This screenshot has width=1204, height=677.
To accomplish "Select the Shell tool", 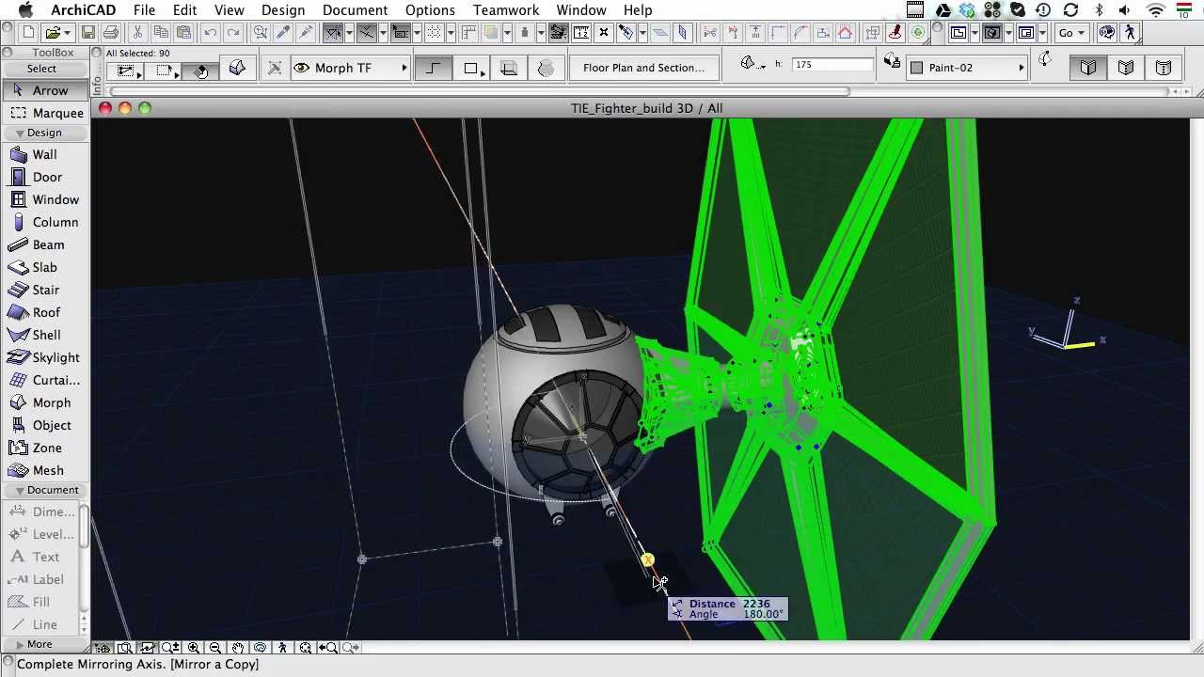I will point(44,335).
